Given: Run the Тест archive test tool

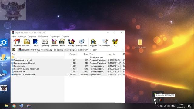Looking at the screenshot, I should pyautogui.click(x=36, y=43).
